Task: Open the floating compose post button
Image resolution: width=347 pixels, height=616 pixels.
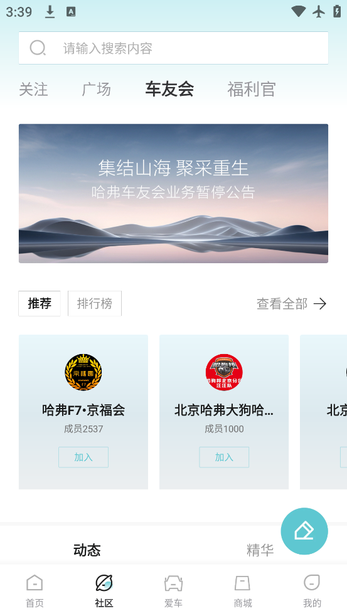Action: pos(304,531)
